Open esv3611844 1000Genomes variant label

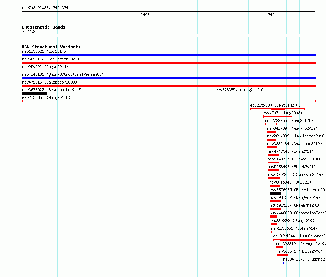(x=299, y=236)
